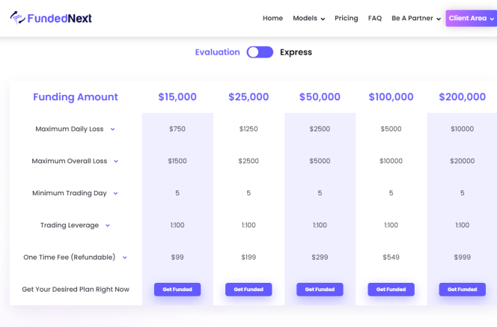The height and width of the screenshot is (327, 497).
Task: Expand the One Time Fee chevron
Action: click(125, 257)
